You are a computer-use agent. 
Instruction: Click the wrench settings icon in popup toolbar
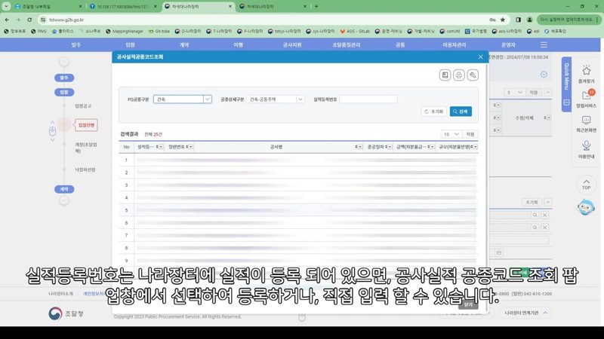coord(473,75)
